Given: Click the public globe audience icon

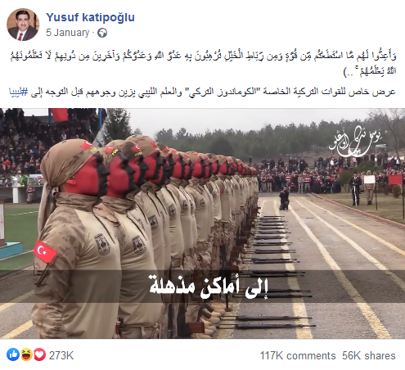Looking at the screenshot, I should coord(102,33).
